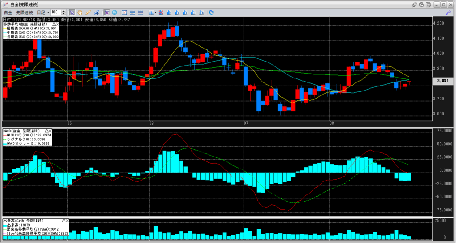Click the round blue up-arrow icon

tap(114, 12)
